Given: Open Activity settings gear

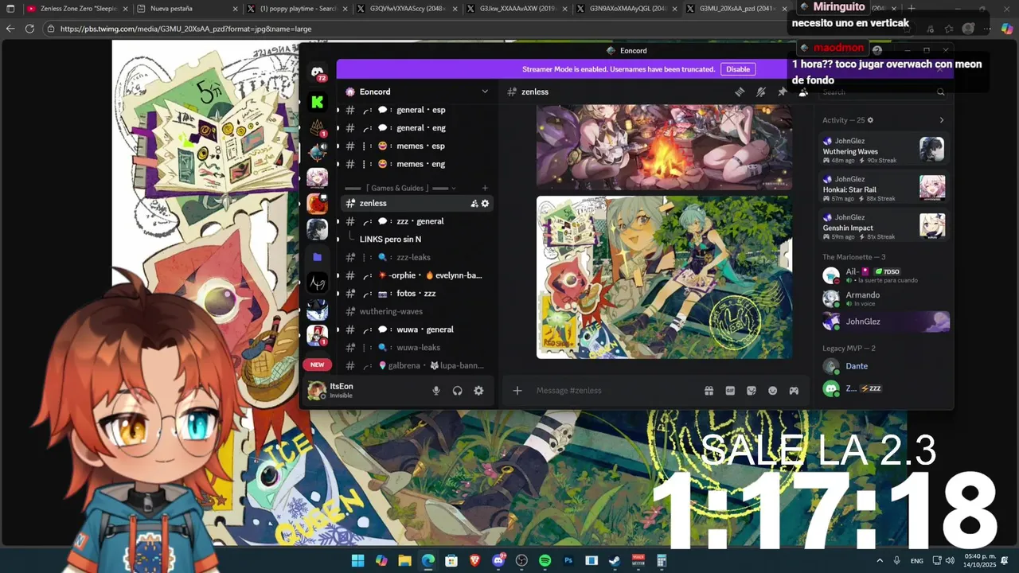Looking at the screenshot, I should coord(870,120).
